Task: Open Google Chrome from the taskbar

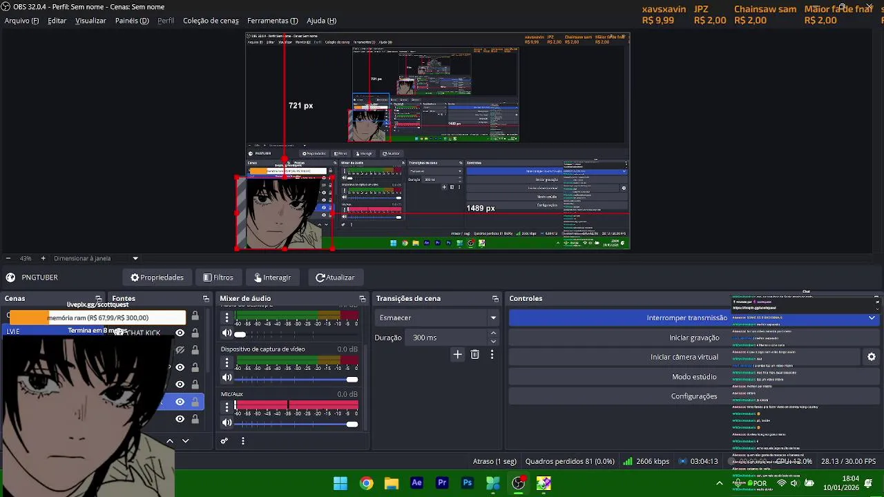Action: (x=366, y=483)
